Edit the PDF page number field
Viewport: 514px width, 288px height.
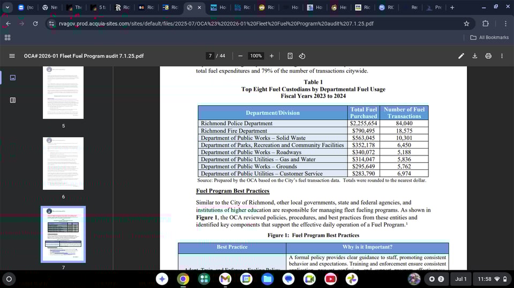[x=210, y=56]
